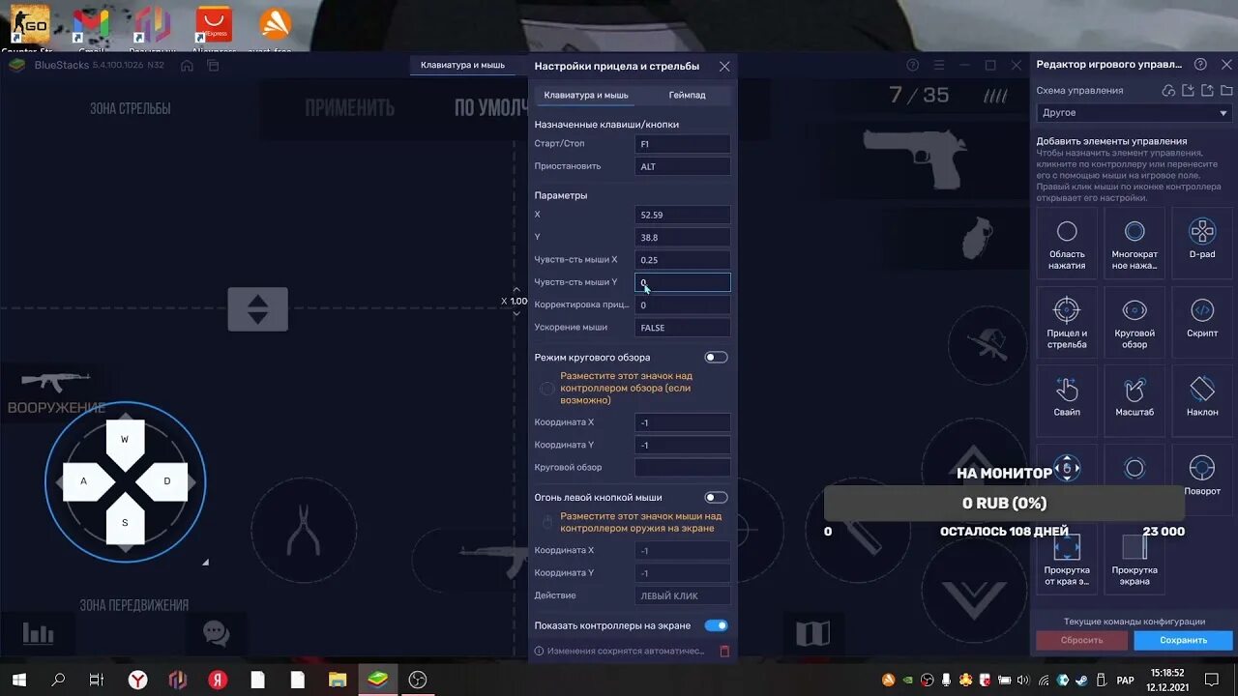Click the "Текущие команды конфигурации" label
This screenshot has width=1238, height=696.
(1135, 622)
